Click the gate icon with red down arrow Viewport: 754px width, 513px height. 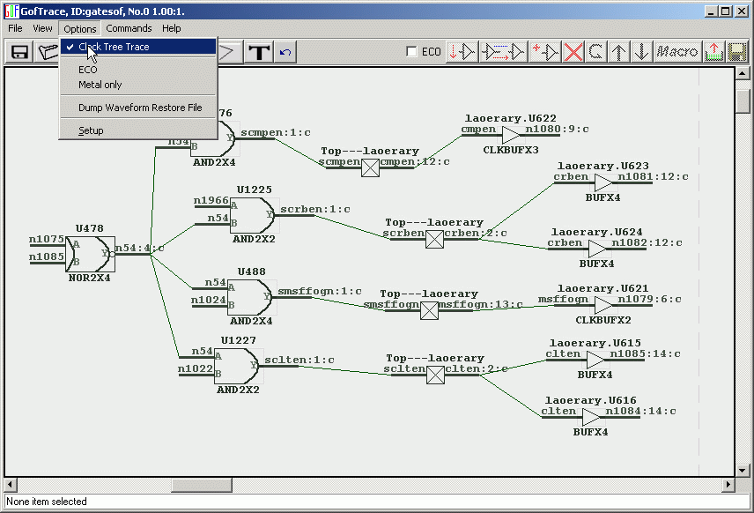462,51
